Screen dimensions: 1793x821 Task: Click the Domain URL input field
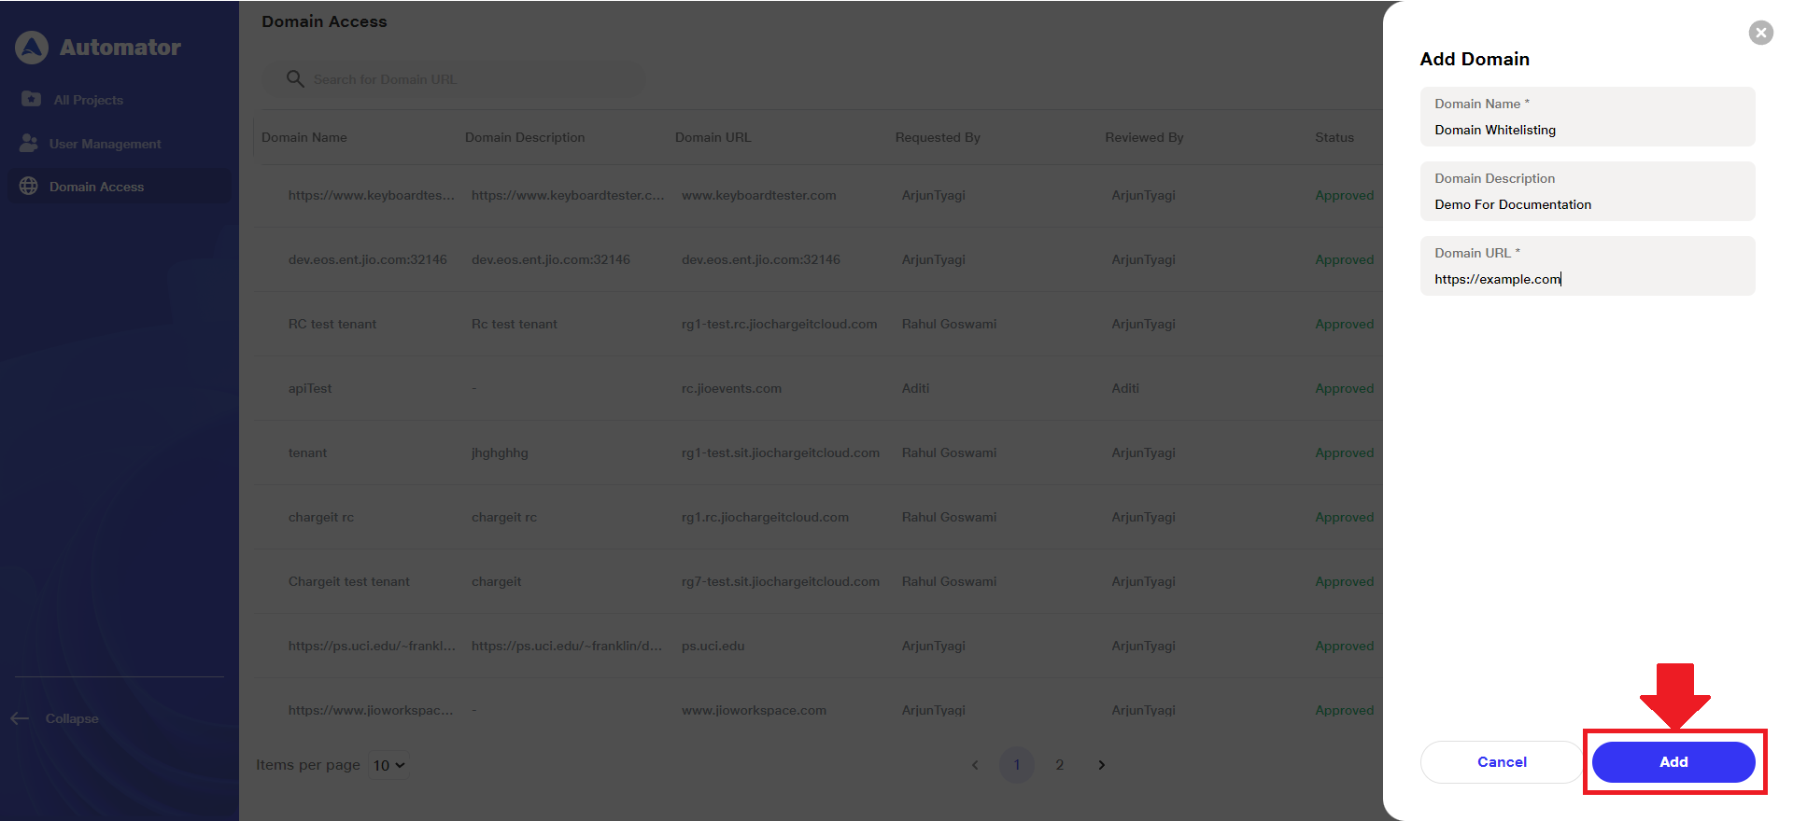[x=1588, y=279]
